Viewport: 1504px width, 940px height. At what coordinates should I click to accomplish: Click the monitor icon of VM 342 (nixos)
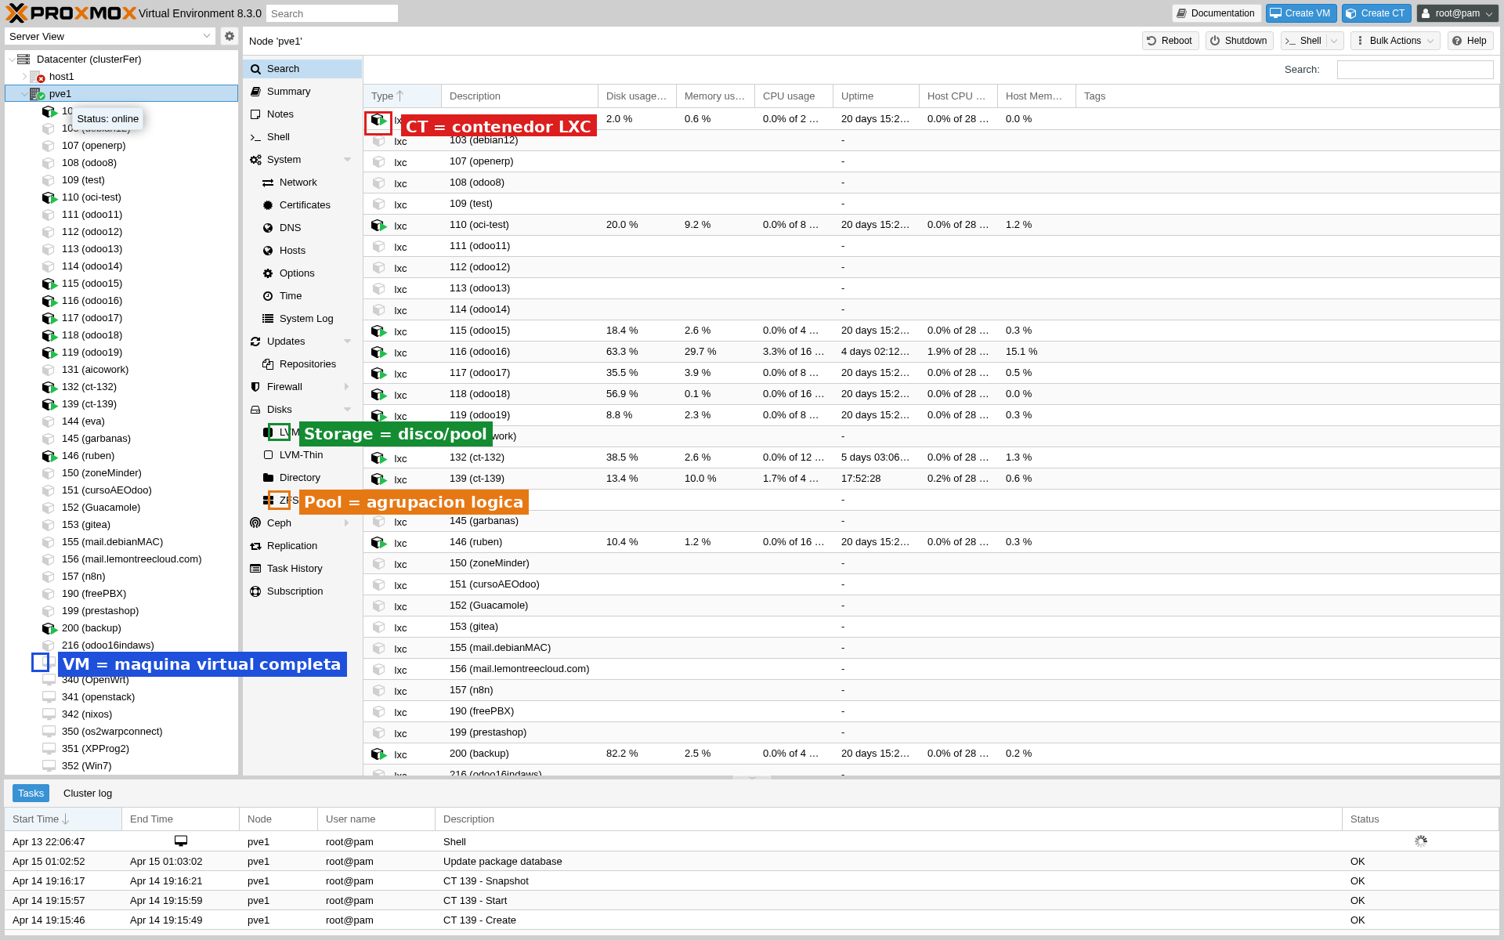click(x=49, y=714)
